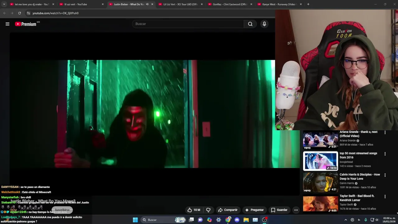Open Ariana Grande thank u, next thumbnail
Screen dimensions: 398x224
tap(321, 140)
